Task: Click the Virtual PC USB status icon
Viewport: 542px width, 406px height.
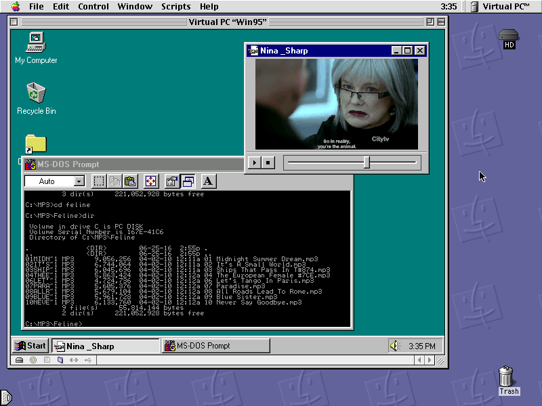Action: (88, 360)
